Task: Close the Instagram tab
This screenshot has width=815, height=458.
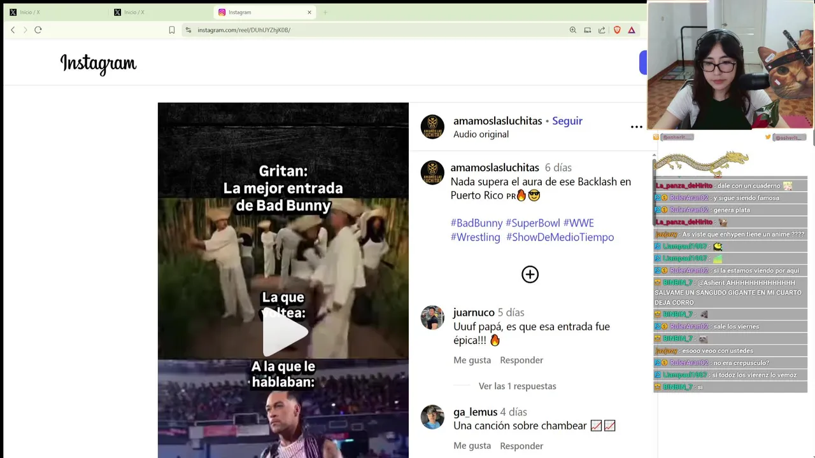Action: (309, 12)
